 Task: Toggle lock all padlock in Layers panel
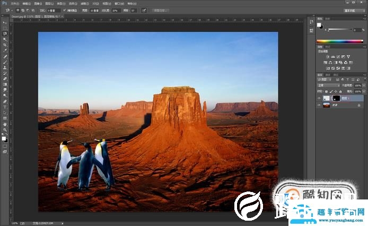pos(340,91)
